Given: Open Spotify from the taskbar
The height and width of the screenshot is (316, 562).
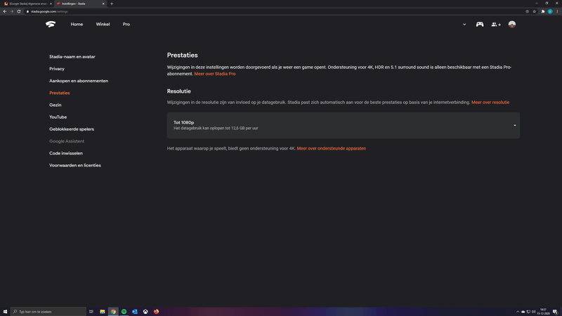Looking at the screenshot, I should 124,312.
